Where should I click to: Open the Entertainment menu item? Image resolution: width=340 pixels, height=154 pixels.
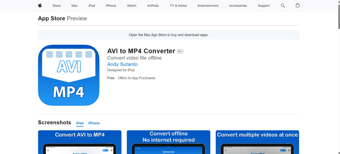(x=208, y=6)
